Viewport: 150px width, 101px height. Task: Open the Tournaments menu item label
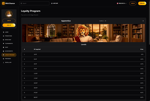pyautogui.click(x=9, y=43)
